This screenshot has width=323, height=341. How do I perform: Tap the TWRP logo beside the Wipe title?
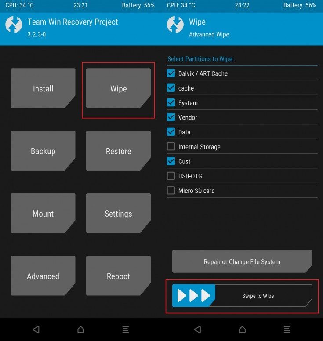[x=175, y=25]
